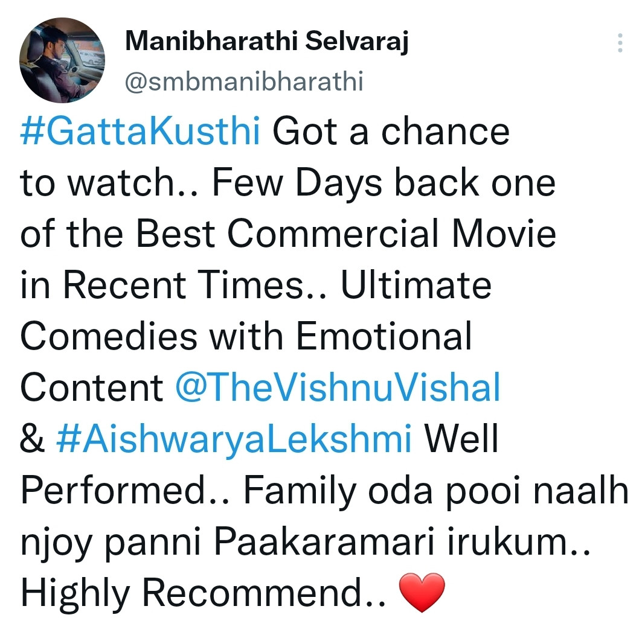Click the word "Ultimate" in the tweet

coord(416,285)
